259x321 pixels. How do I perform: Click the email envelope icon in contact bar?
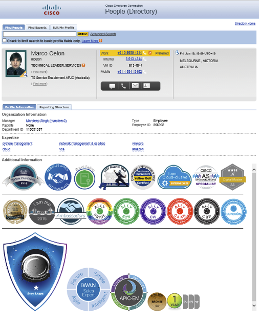tap(135, 86)
